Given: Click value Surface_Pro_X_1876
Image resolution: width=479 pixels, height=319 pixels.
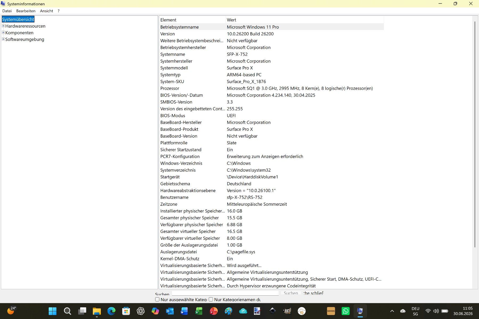Looking at the screenshot, I should coord(246,82).
